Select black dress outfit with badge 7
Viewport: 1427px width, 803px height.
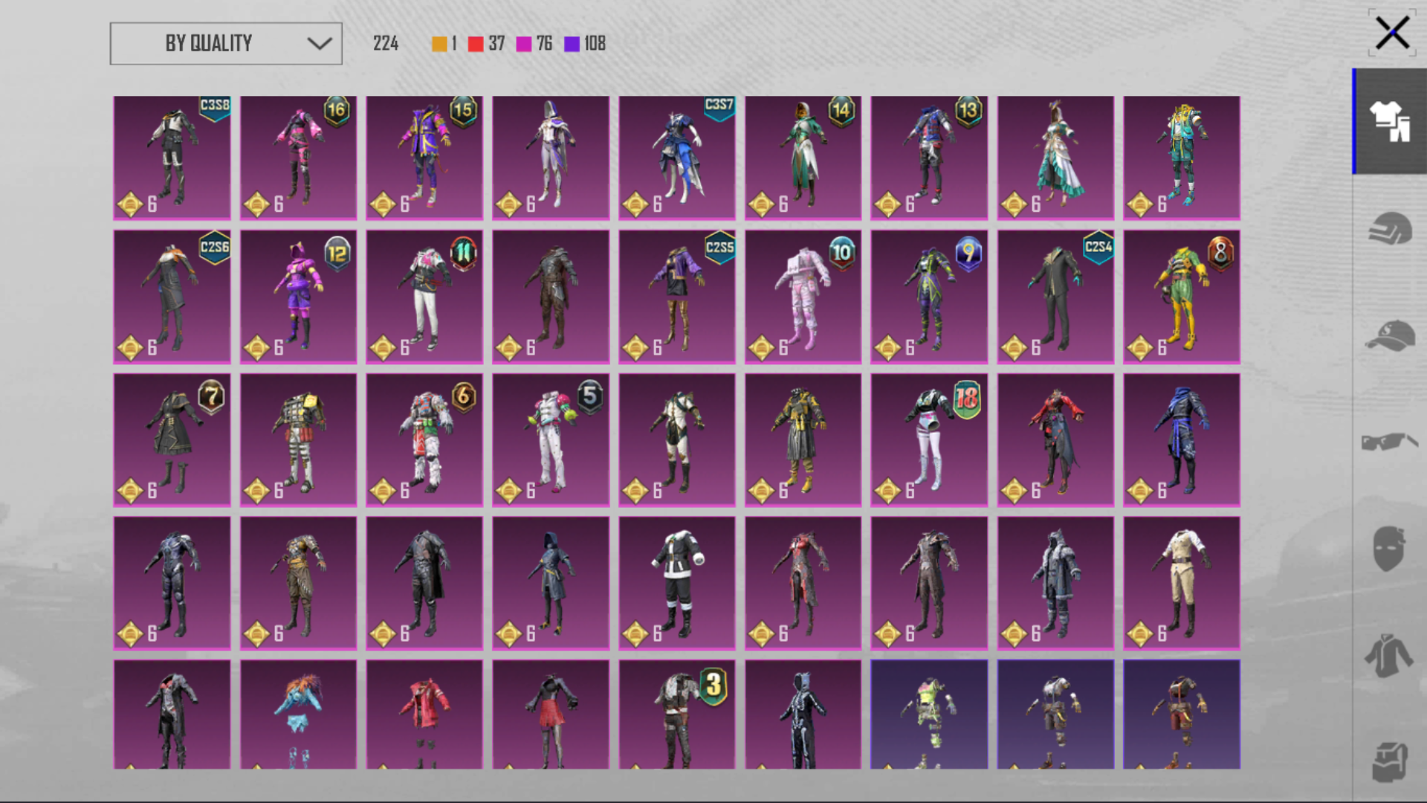pos(172,440)
